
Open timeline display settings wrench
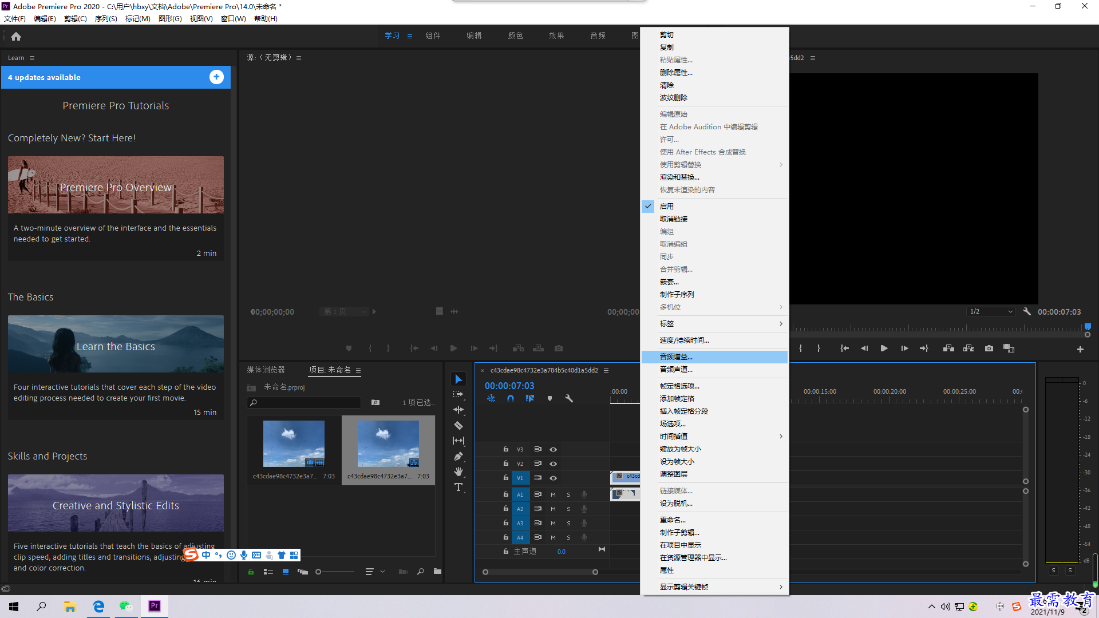pyautogui.click(x=569, y=398)
